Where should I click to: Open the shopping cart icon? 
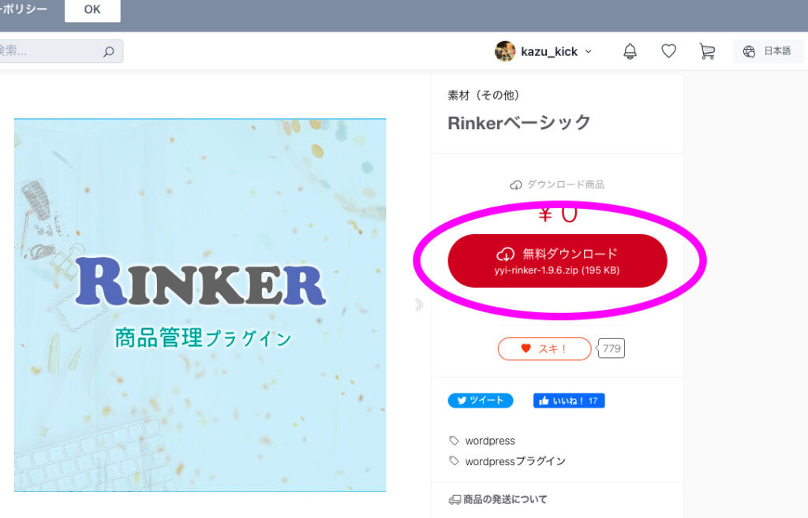click(707, 51)
